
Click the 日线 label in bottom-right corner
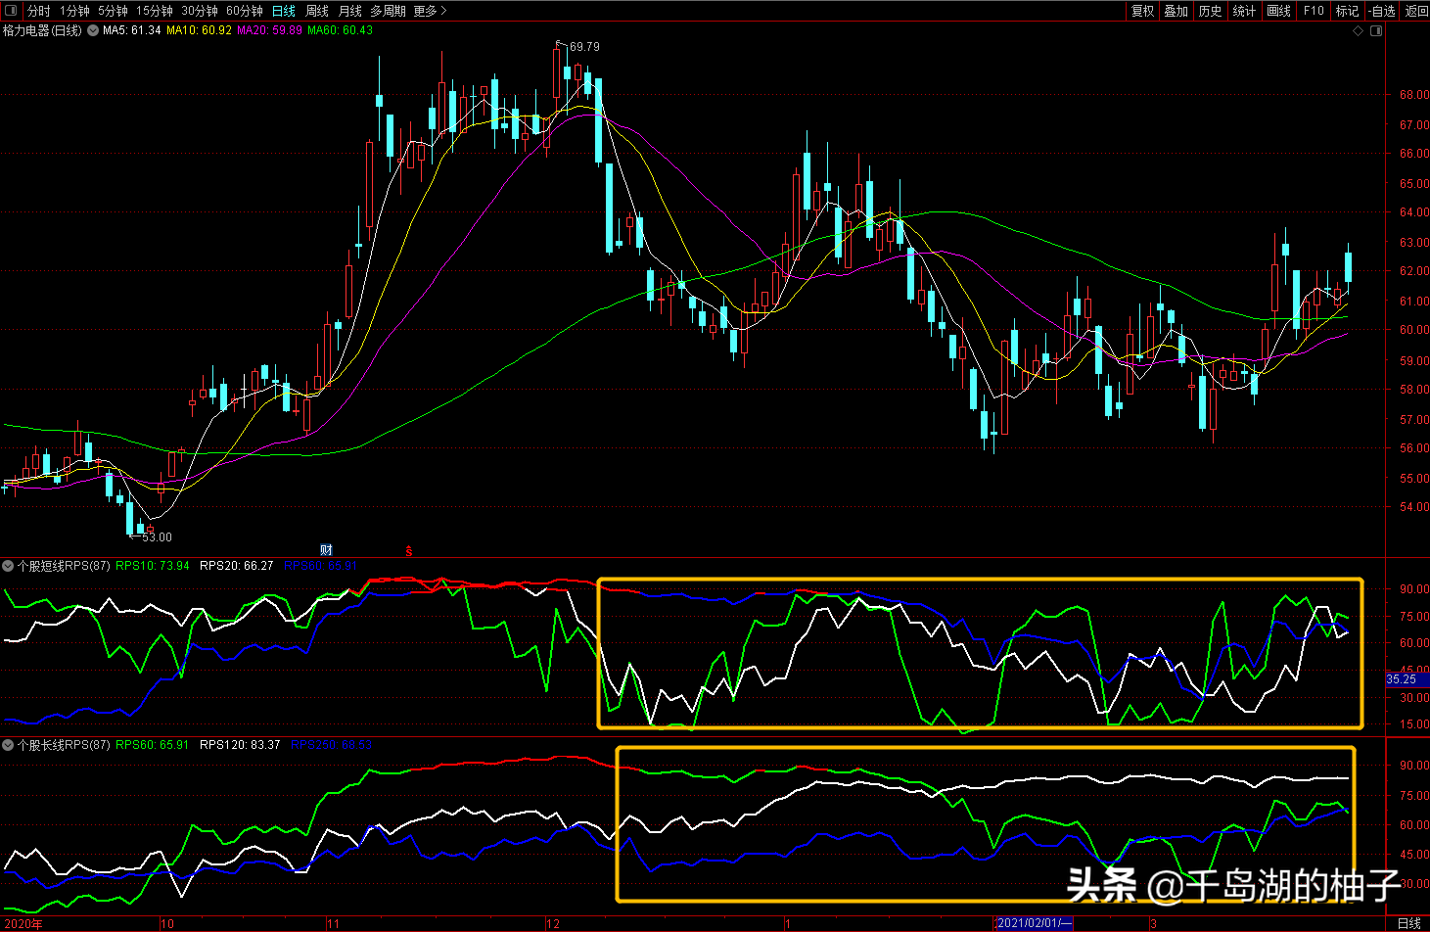pyautogui.click(x=1409, y=923)
